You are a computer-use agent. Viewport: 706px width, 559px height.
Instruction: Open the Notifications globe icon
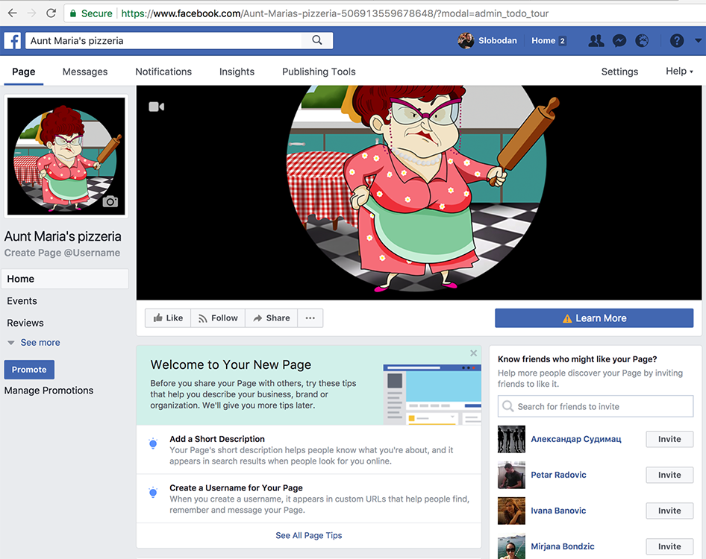coord(642,41)
